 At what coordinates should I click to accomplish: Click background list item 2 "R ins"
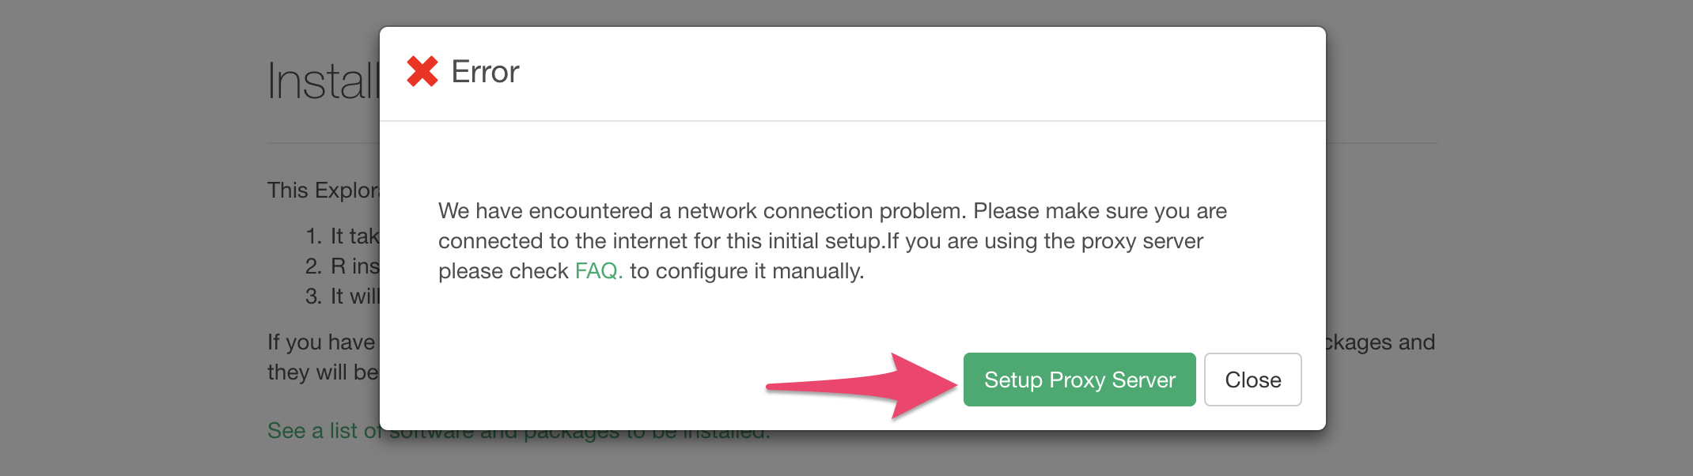[354, 266]
